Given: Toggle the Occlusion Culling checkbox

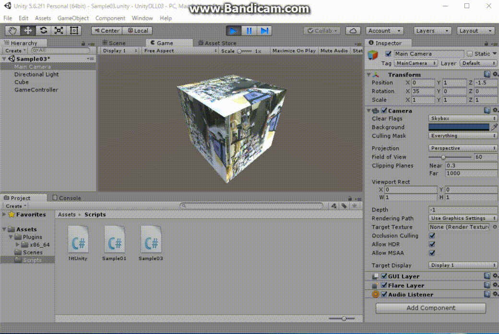Looking at the screenshot, I should (432, 236).
